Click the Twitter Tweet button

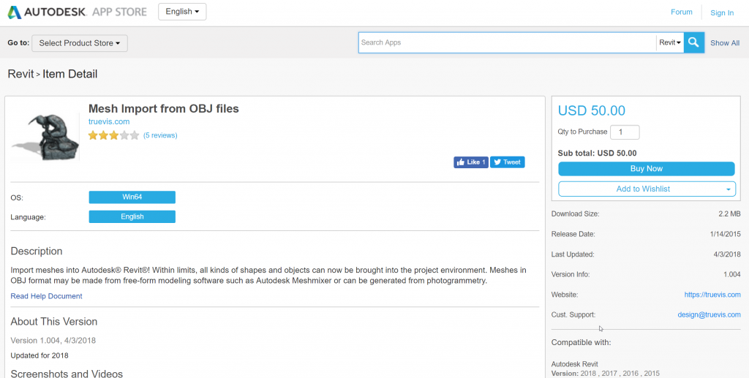(507, 162)
